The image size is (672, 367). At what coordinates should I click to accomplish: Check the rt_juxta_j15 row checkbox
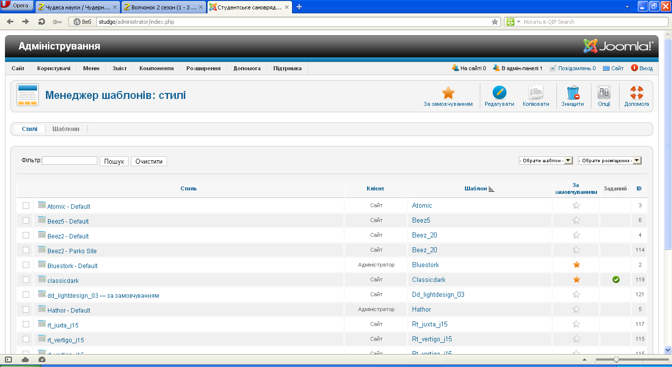pyautogui.click(x=26, y=324)
